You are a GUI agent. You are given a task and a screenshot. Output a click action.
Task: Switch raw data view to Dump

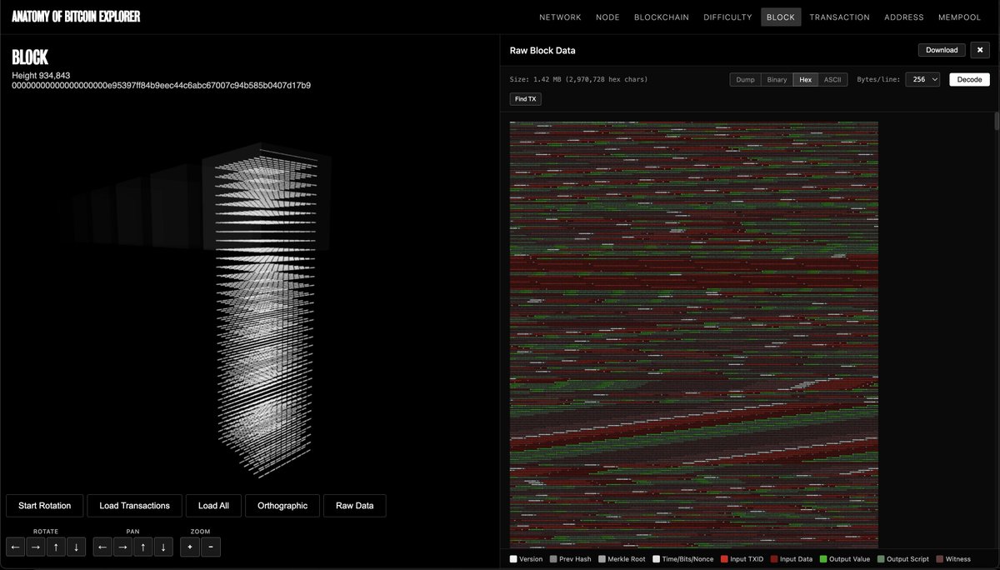(x=745, y=79)
